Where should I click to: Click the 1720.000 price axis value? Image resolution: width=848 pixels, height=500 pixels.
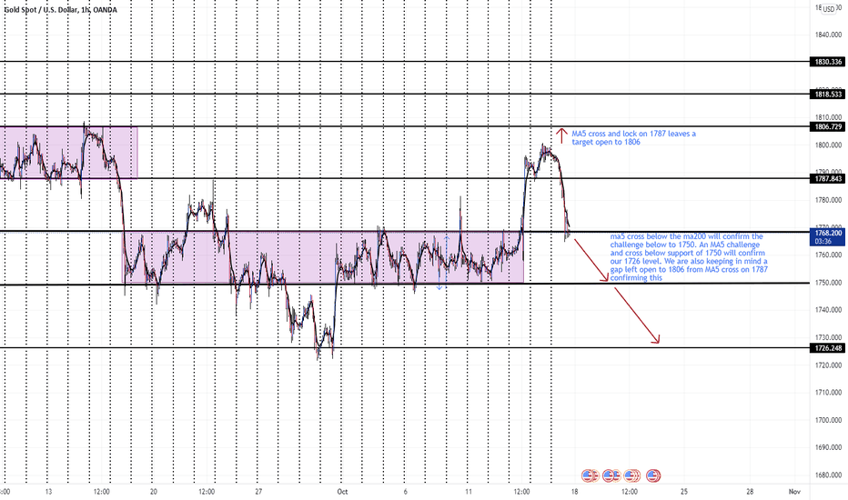pyautogui.click(x=829, y=365)
